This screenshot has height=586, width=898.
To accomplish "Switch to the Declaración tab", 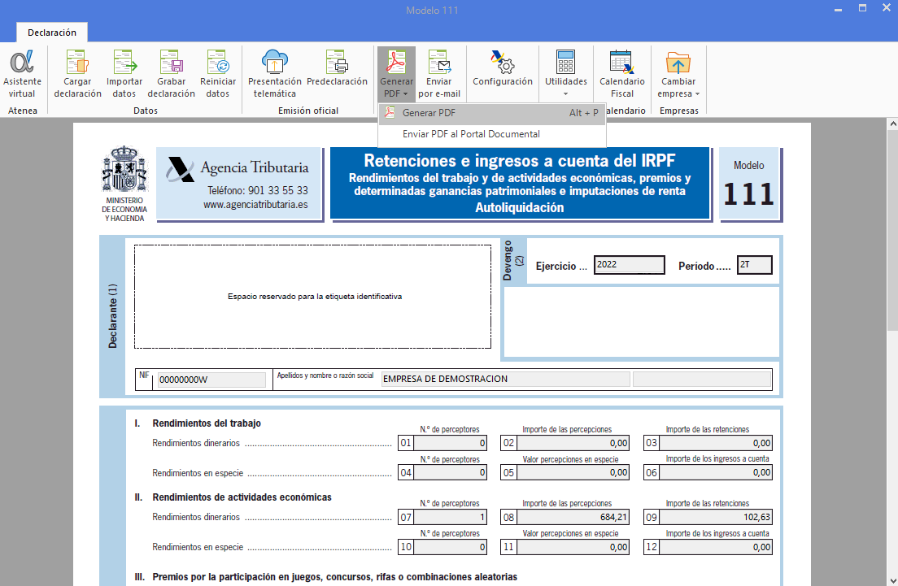I will [52, 33].
